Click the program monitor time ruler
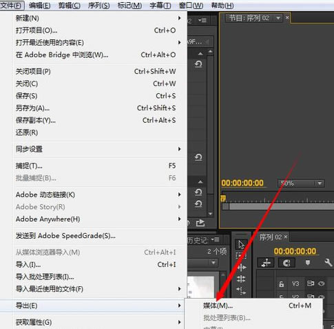The height and width of the screenshot is (329, 334). click(278, 198)
